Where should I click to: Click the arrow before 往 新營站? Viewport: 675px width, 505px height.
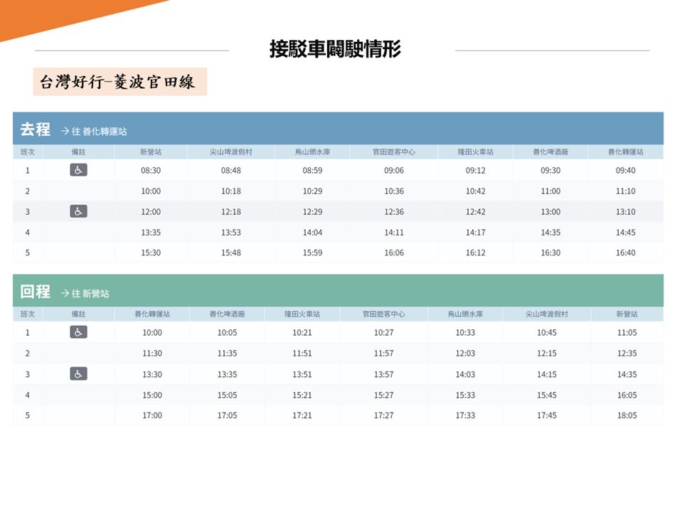(x=65, y=293)
